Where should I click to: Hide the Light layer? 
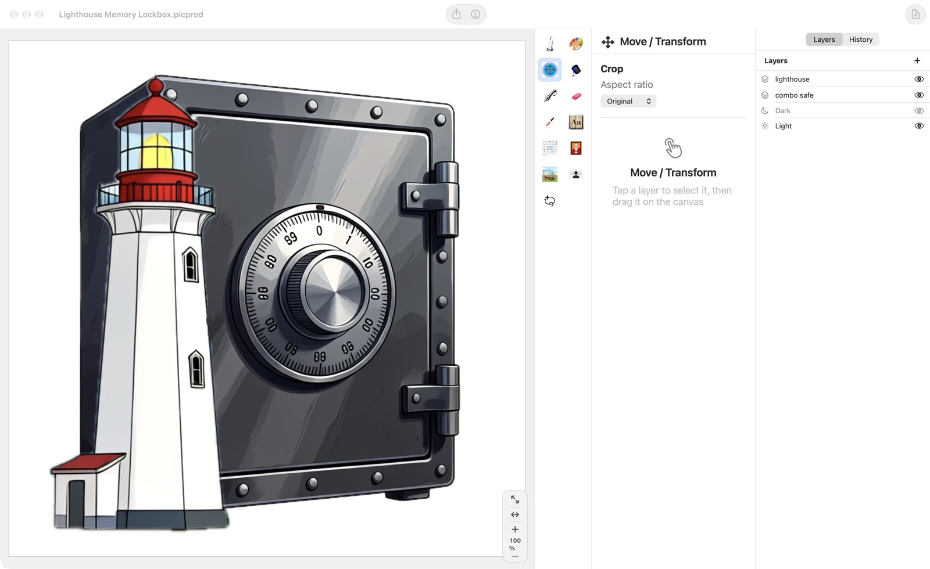[919, 126]
